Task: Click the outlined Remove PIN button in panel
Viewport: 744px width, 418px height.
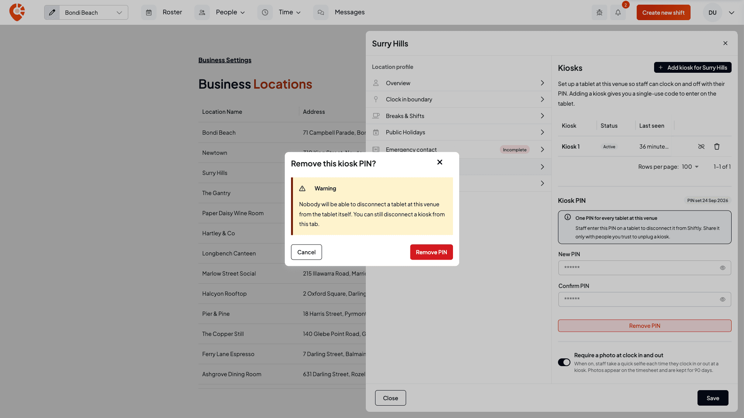Action: (x=645, y=326)
